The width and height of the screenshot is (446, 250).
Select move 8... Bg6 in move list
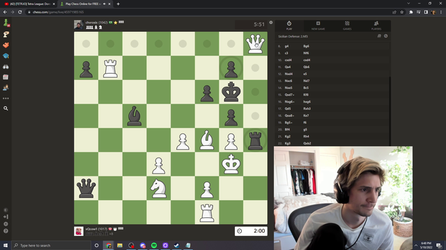pos(306,46)
